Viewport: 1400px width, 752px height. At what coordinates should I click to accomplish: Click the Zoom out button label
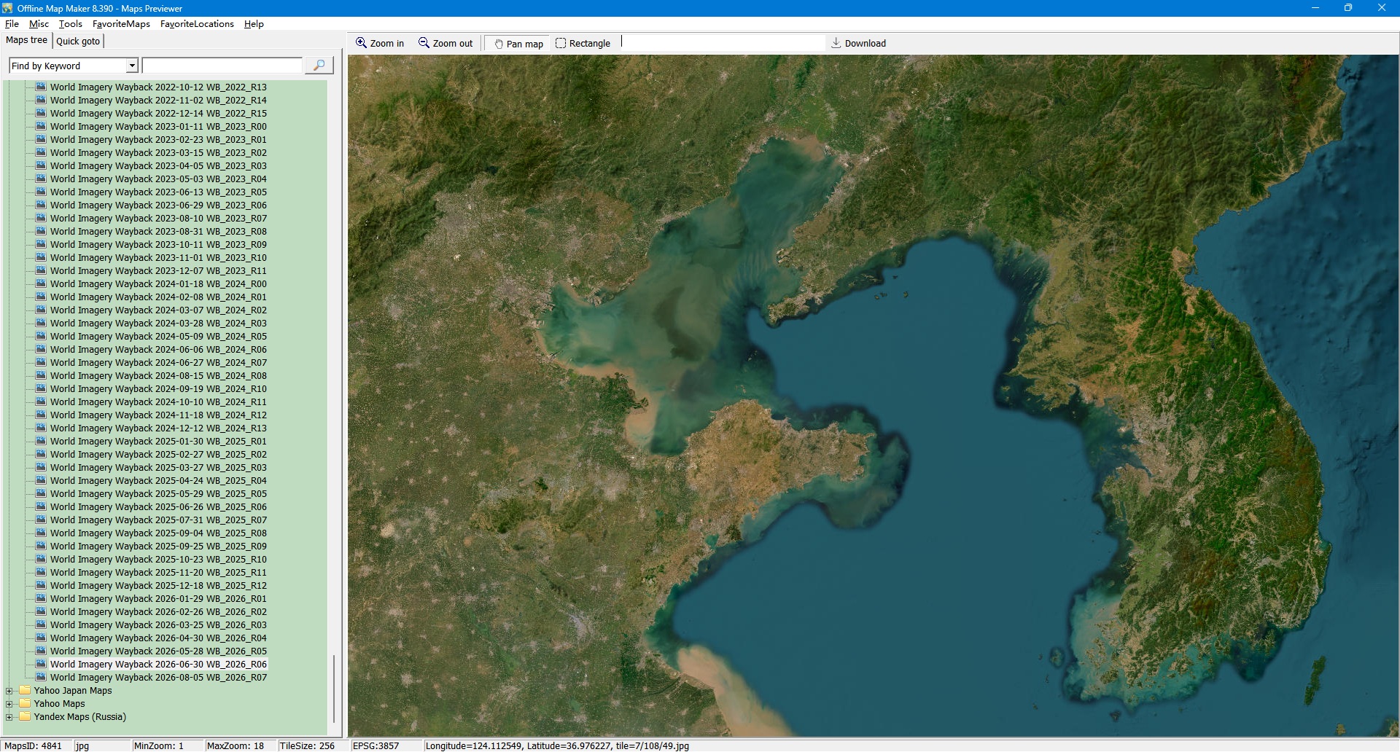(x=453, y=44)
